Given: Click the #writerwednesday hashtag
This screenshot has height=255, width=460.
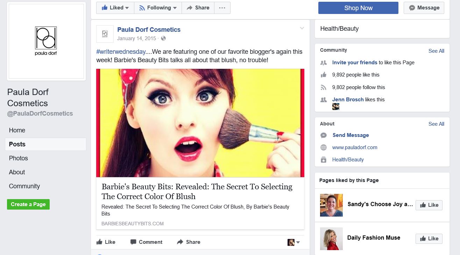Looking at the screenshot, I should (121, 52).
